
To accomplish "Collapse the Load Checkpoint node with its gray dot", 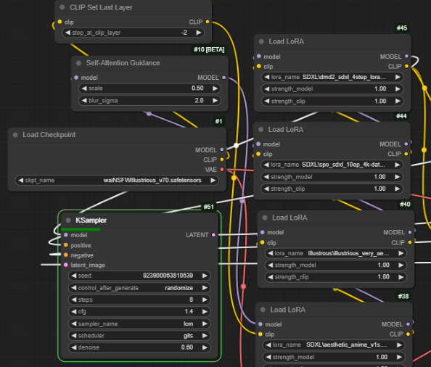I will (15, 135).
